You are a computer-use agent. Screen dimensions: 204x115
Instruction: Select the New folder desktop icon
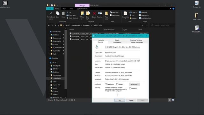(197, 17)
